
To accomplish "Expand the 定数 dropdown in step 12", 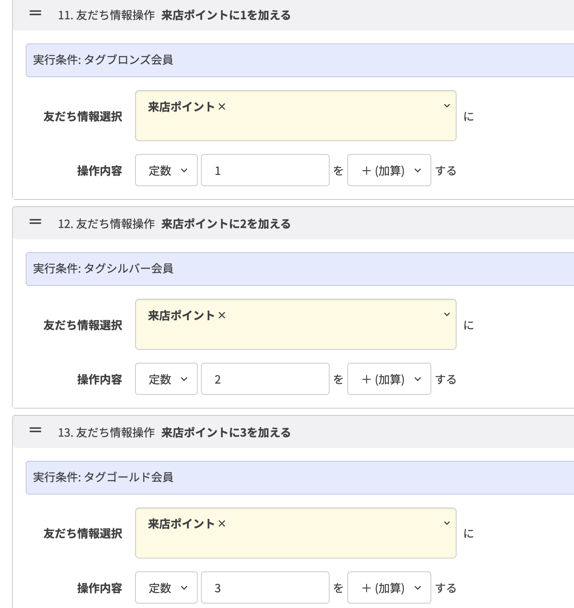I will click(x=166, y=379).
